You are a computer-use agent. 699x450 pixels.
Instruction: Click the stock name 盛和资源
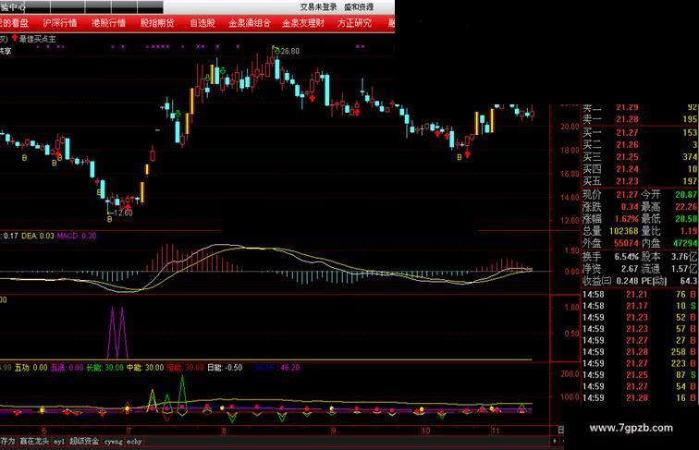359,7
